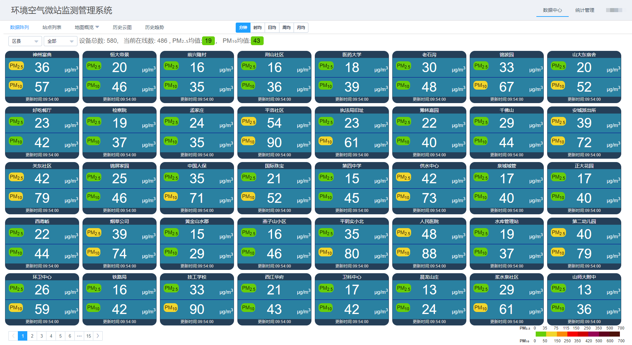
Task: Open the 黄金山水郡 station card title
Action: [x=197, y=221]
